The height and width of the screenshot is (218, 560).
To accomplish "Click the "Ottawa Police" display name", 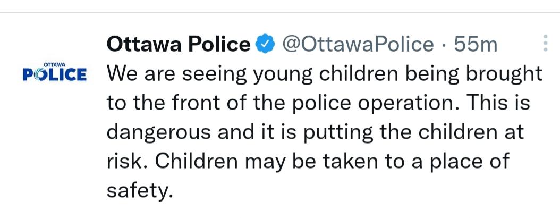I will pos(179,45).
